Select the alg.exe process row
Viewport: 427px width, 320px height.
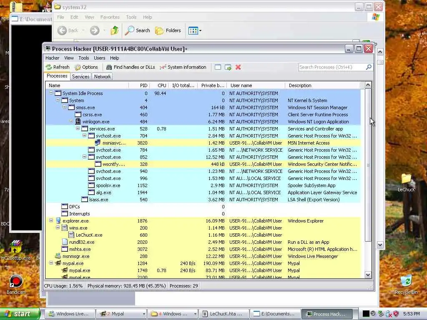pyautogui.click(x=203, y=192)
